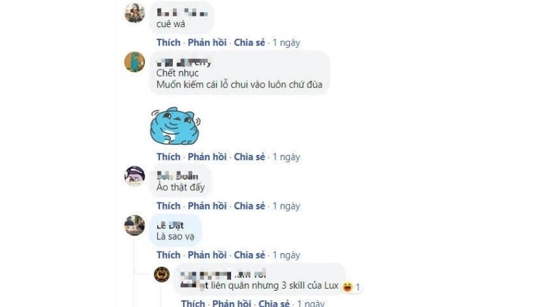Open the round emblem avatar of reply commenter

coord(162,275)
